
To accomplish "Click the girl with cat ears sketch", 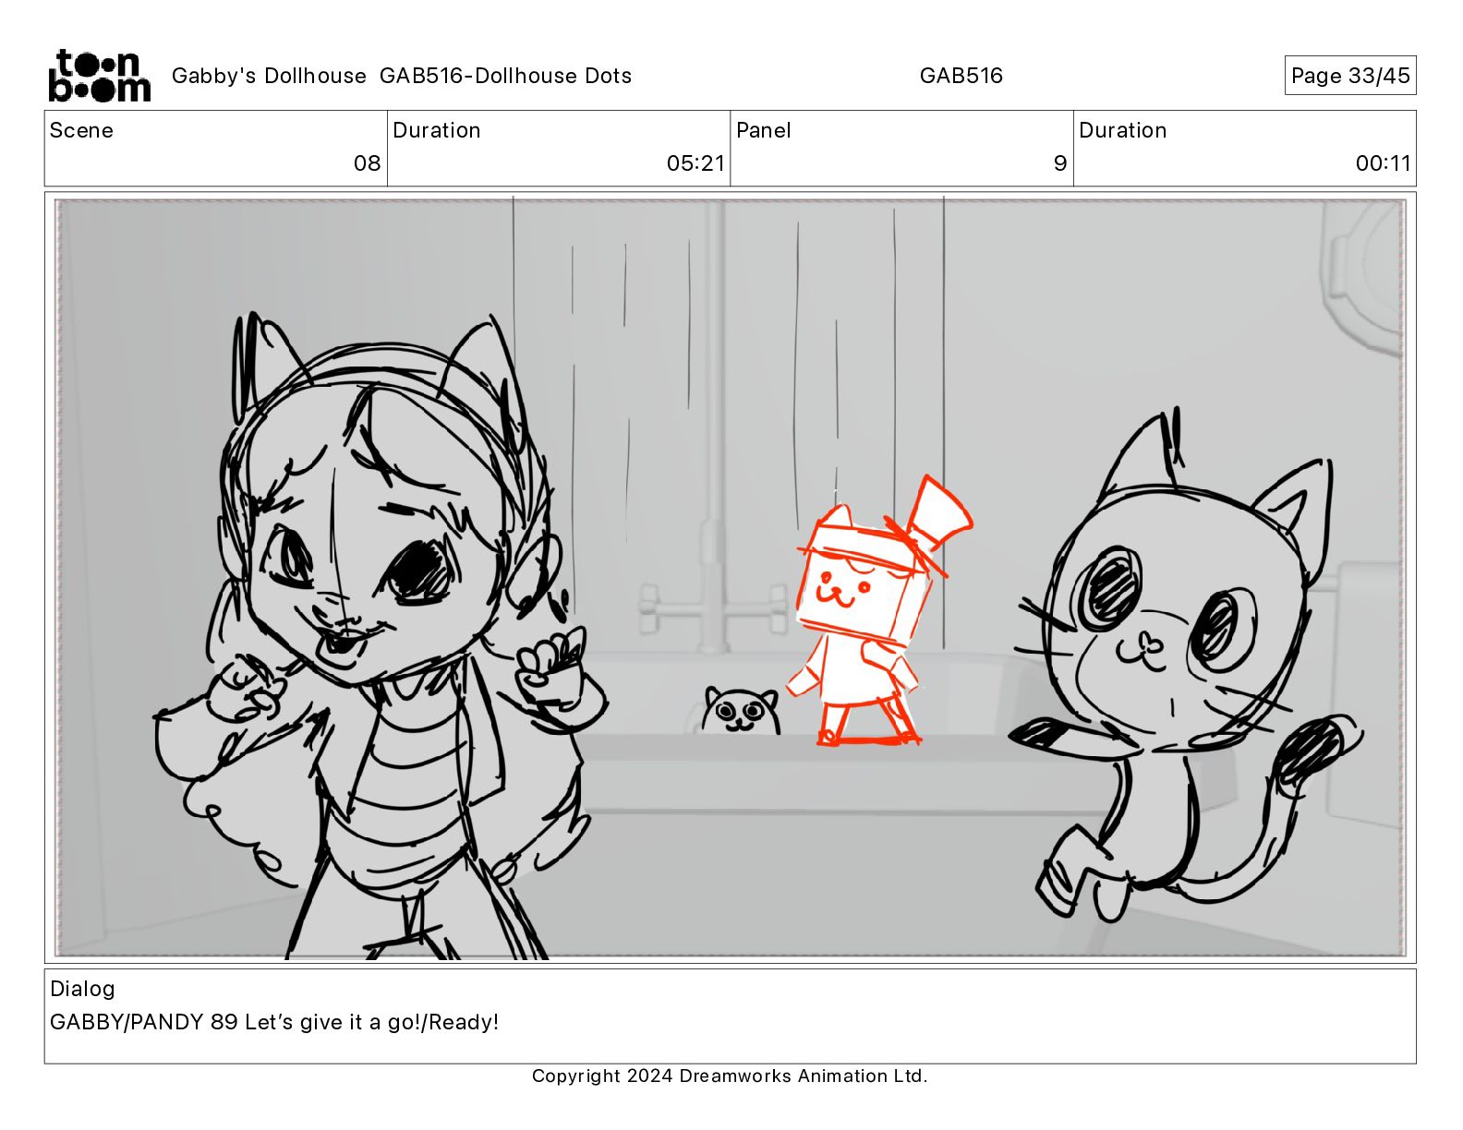I will [x=379, y=637].
